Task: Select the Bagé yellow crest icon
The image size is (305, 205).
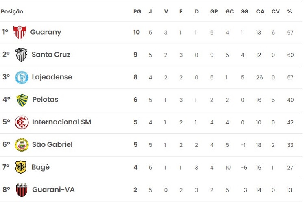Action: pos(21,167)
